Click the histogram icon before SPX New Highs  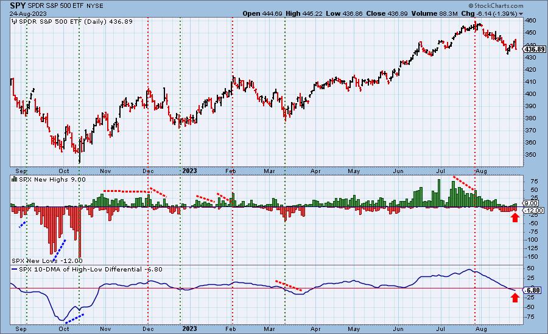click(15, 179)
